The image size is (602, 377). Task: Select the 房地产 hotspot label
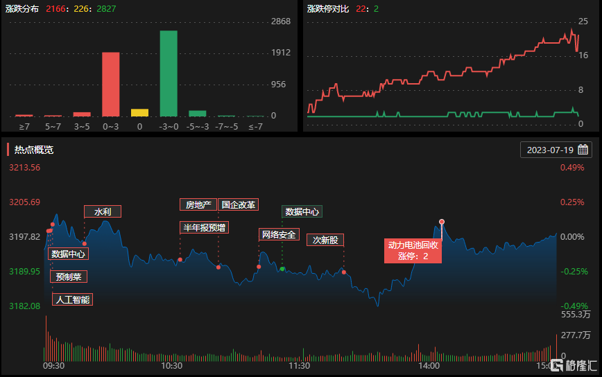point(198,204)
